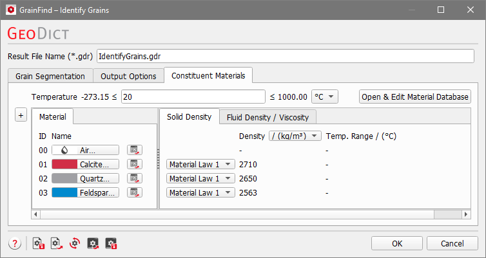The image size is (486, 258).
Task: Click the plus button to add material
Action: [x=21, y=115]
